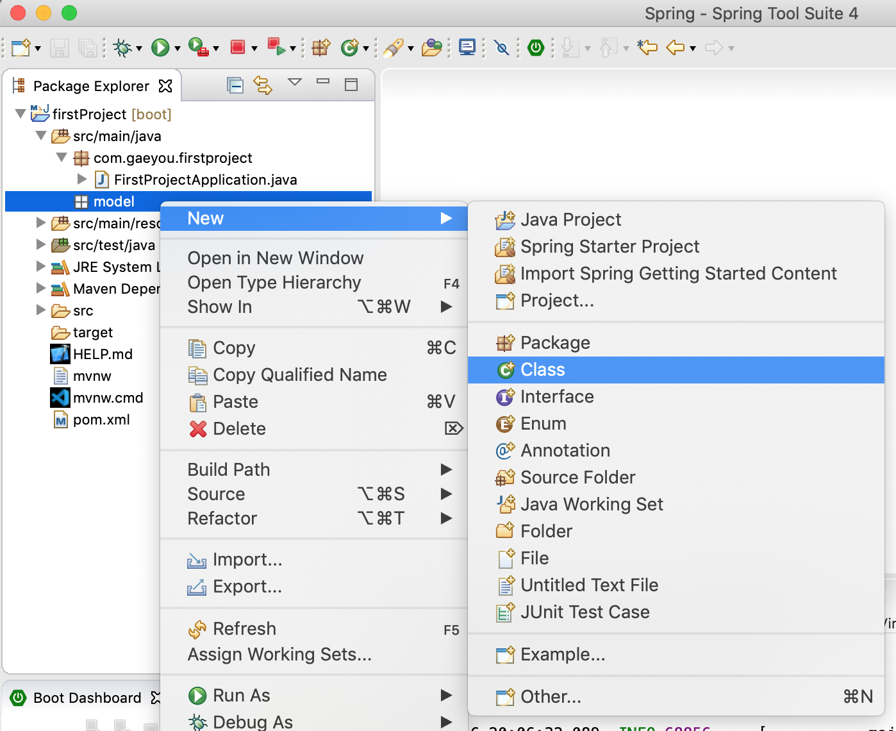Open the Back history dropdown arrow
Screen dimensions: 896x731
click(693, 49)
